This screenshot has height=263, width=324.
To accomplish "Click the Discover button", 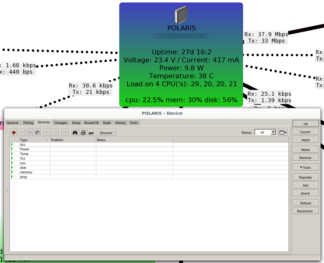I will click(106, 133).
